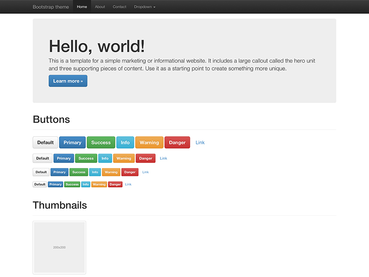Click the small Link next to small buttons
Viewport: 369px width, 277px height.
coord(145,172)
